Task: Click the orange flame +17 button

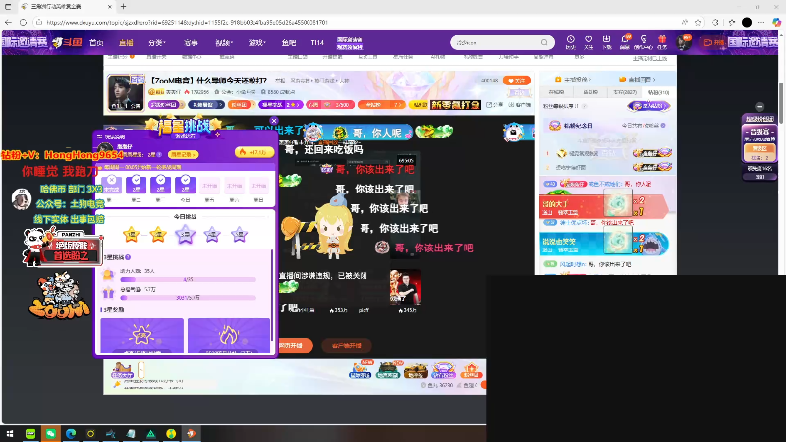Action: pyautogui.click(x=253, y=152)
